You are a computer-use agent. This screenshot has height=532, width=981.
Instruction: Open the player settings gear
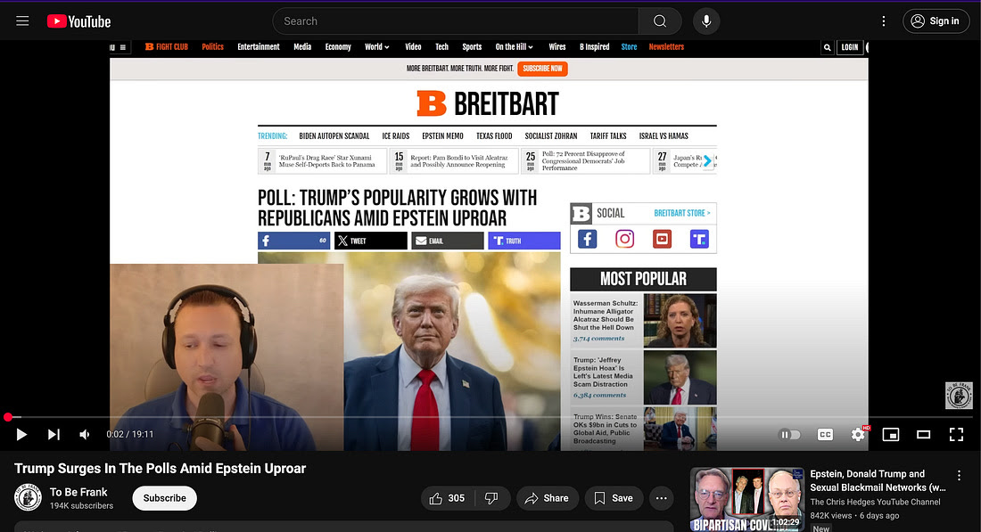[x=858, y=435]
